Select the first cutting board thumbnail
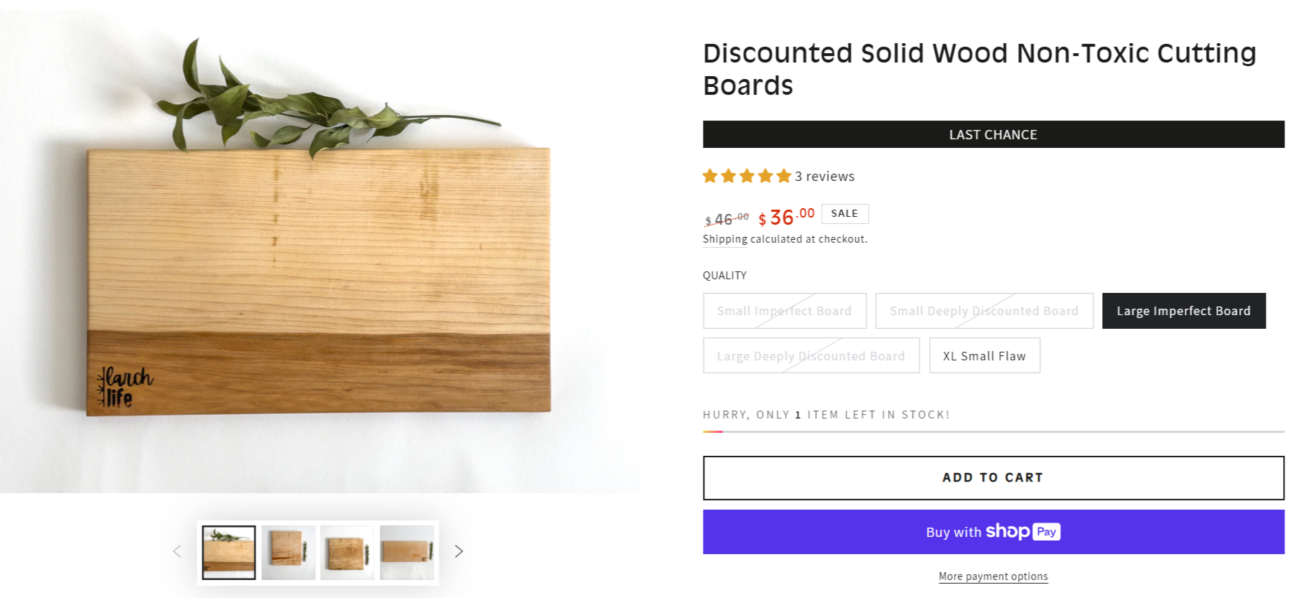 point(229,552)
